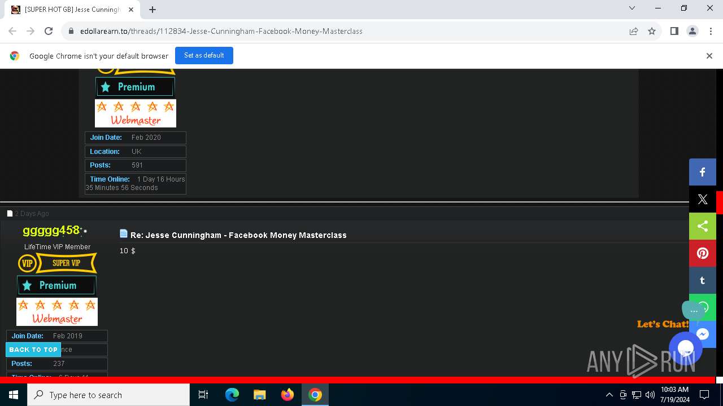The image size is (723, 406).
Task: Bookmark this tab with star icon
Action: click(x=652, y=31)
